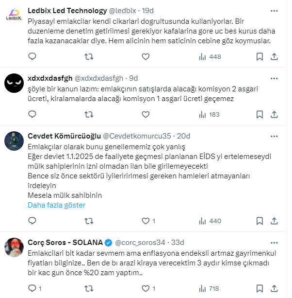
Task: Open Cevdet Kömürcüoğlu's profile name link
Action: [59, 136]
